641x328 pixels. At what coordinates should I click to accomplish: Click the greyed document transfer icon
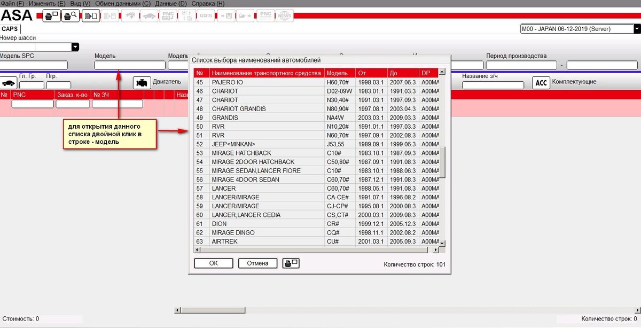pyautogui.click(x=110, y=15)
